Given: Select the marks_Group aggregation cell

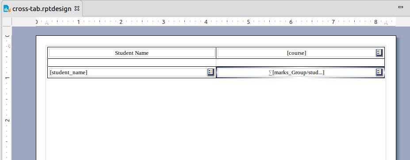Looking at the screenshot, I should 296,72.
